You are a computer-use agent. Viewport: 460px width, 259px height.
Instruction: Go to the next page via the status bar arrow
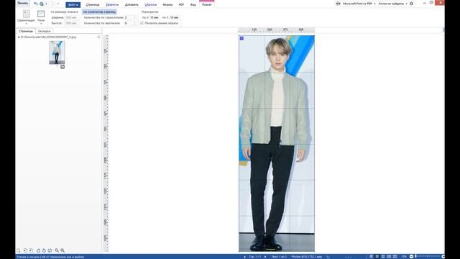coord(265,257)
